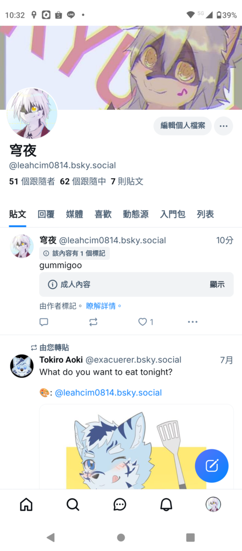The image size is (242, 551).
Task: Open the @leahcim0814.bsky.social mention link
Action: coord(109,392)
